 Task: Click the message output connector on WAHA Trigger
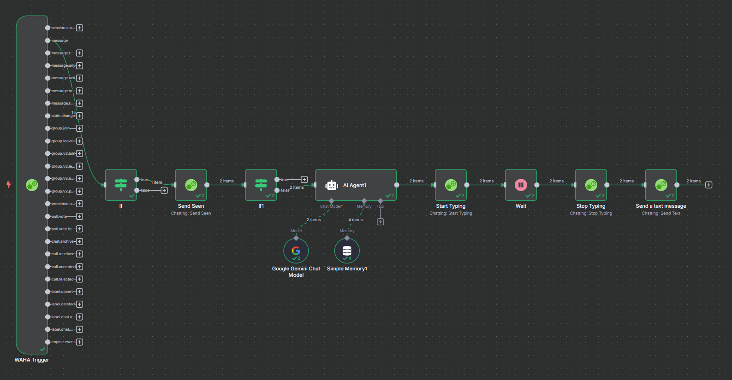[48, 41]
